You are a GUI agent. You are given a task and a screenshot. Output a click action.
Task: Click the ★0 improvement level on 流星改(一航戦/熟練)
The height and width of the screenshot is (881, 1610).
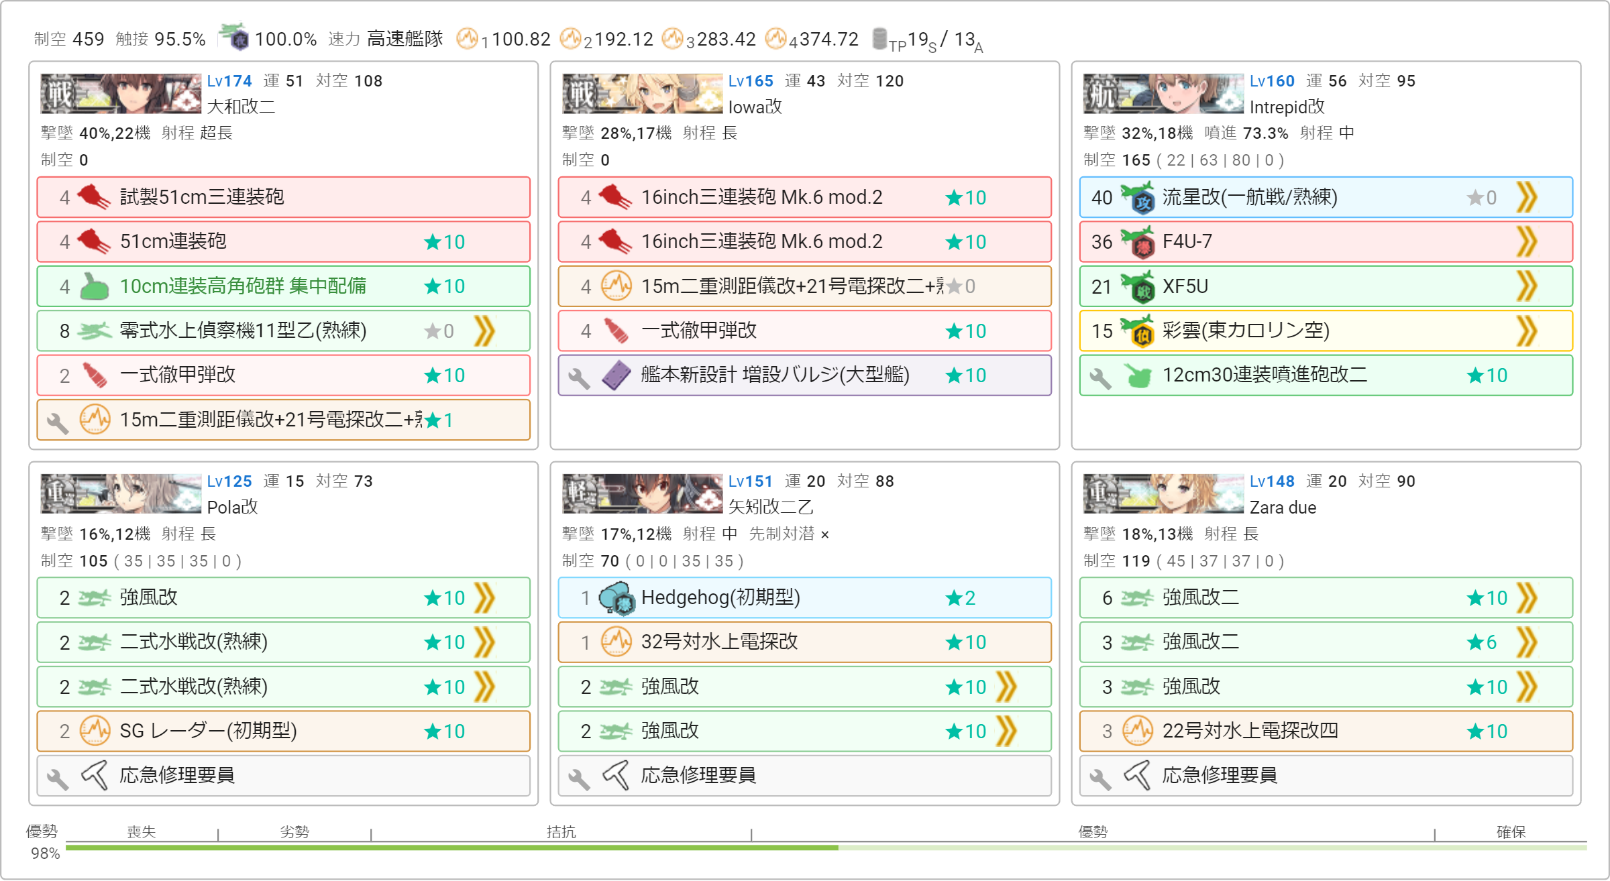1482,198
